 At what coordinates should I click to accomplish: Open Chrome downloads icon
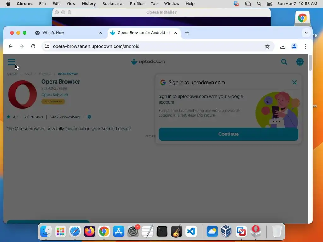click(283, 46)
